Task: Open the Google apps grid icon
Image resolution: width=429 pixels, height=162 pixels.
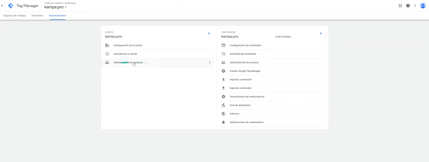Action: pos(400,6)
